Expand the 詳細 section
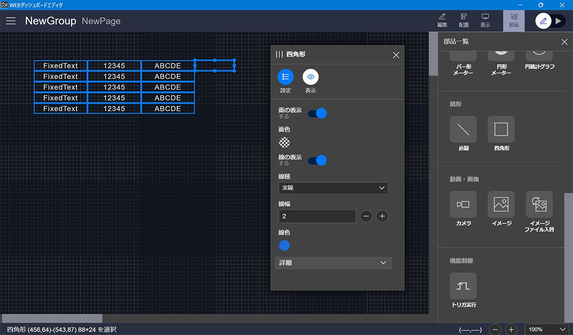Viewport: 573px width, 335px height. (x=333, y=263)
